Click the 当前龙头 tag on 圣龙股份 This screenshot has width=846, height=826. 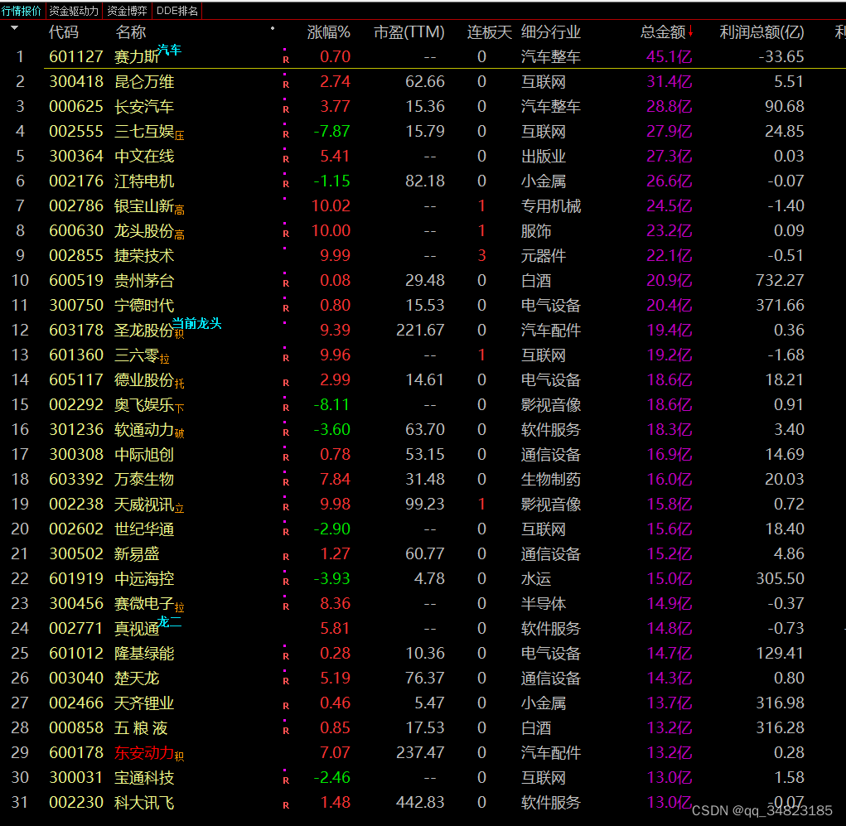(x=196, y=323)
